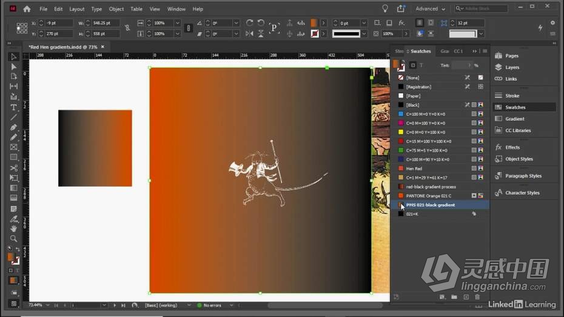Select the Zoom tool
This screenshot has width=564, height=317.
(x=13, y=238)
